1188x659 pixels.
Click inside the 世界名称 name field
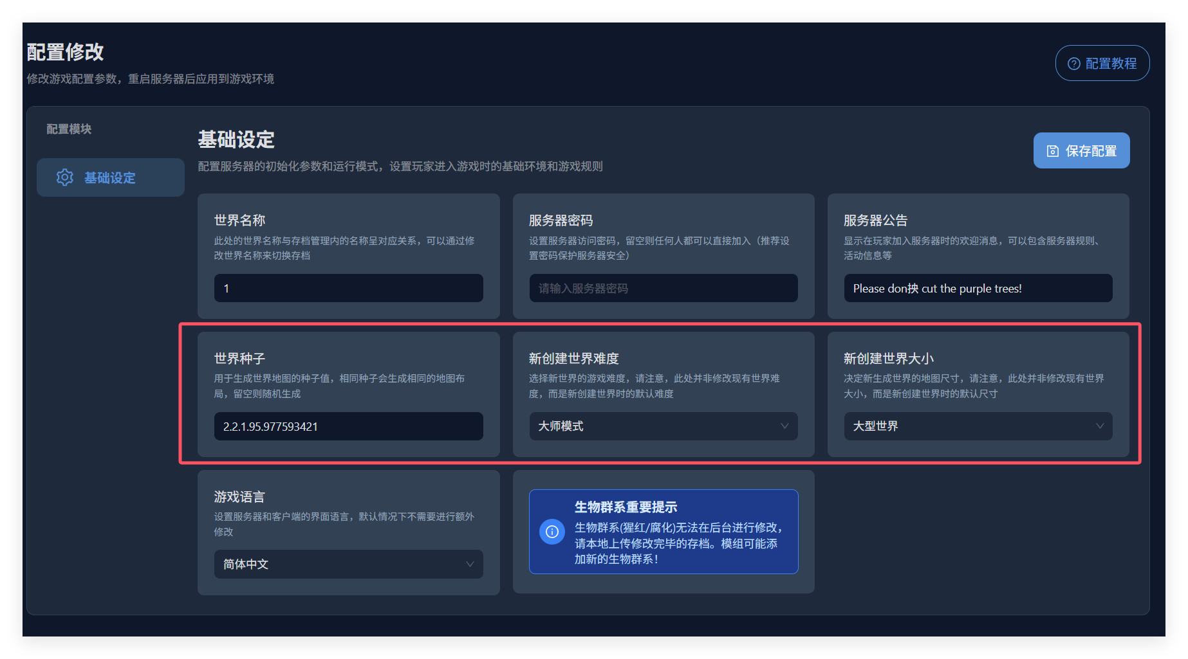click(x=348, y=288)
